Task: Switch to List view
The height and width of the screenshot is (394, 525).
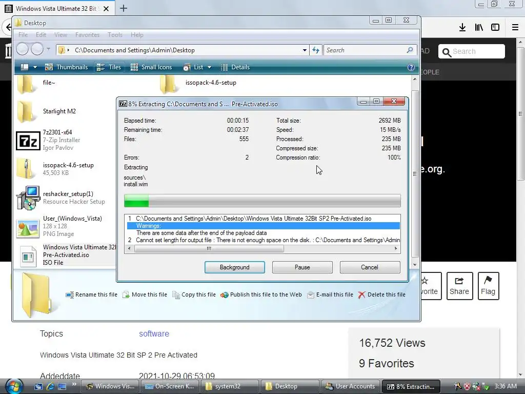Action: click(x=193, y=67)
